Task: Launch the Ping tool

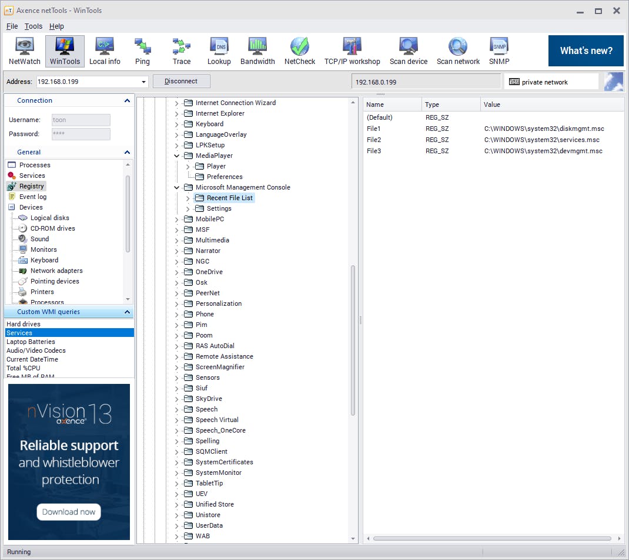Action: click(x=142, y=51)
